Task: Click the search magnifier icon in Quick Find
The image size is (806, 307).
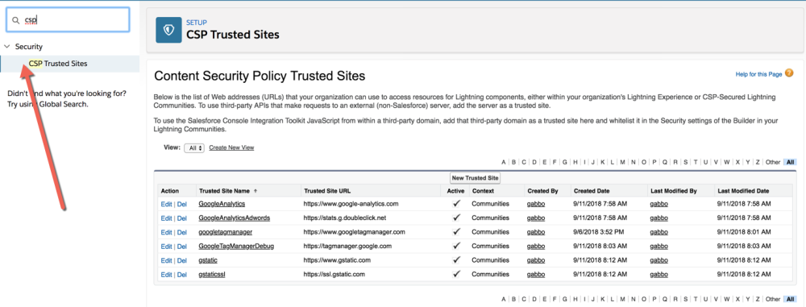Action: [x=16, y=20]
